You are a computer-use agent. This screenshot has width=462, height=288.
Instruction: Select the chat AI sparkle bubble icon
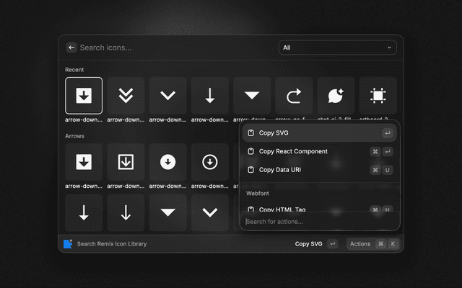pos(336,96)
